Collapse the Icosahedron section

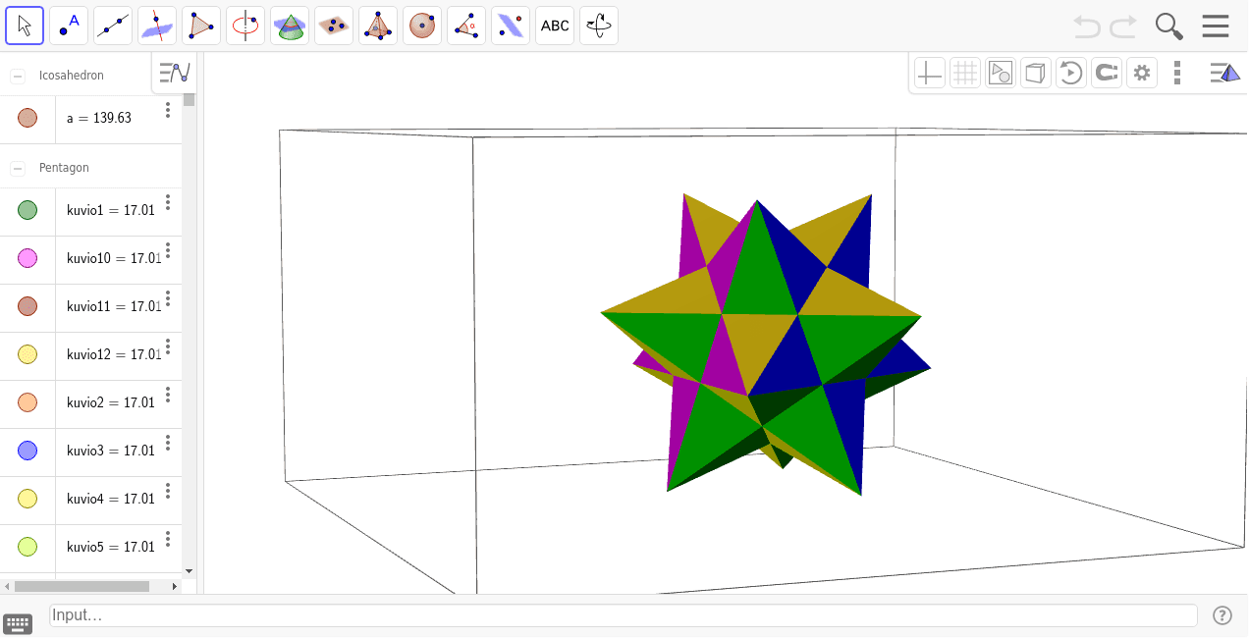tap(17, 74)
